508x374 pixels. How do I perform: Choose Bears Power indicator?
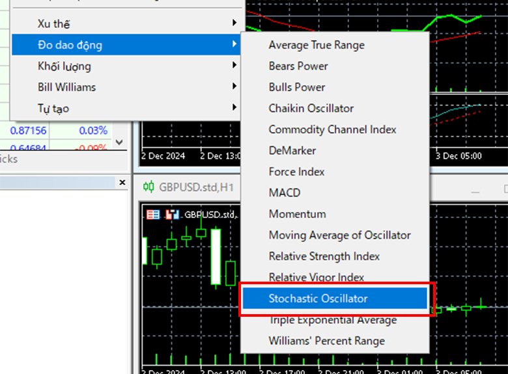pyautogui.click(x=335, y=66)
